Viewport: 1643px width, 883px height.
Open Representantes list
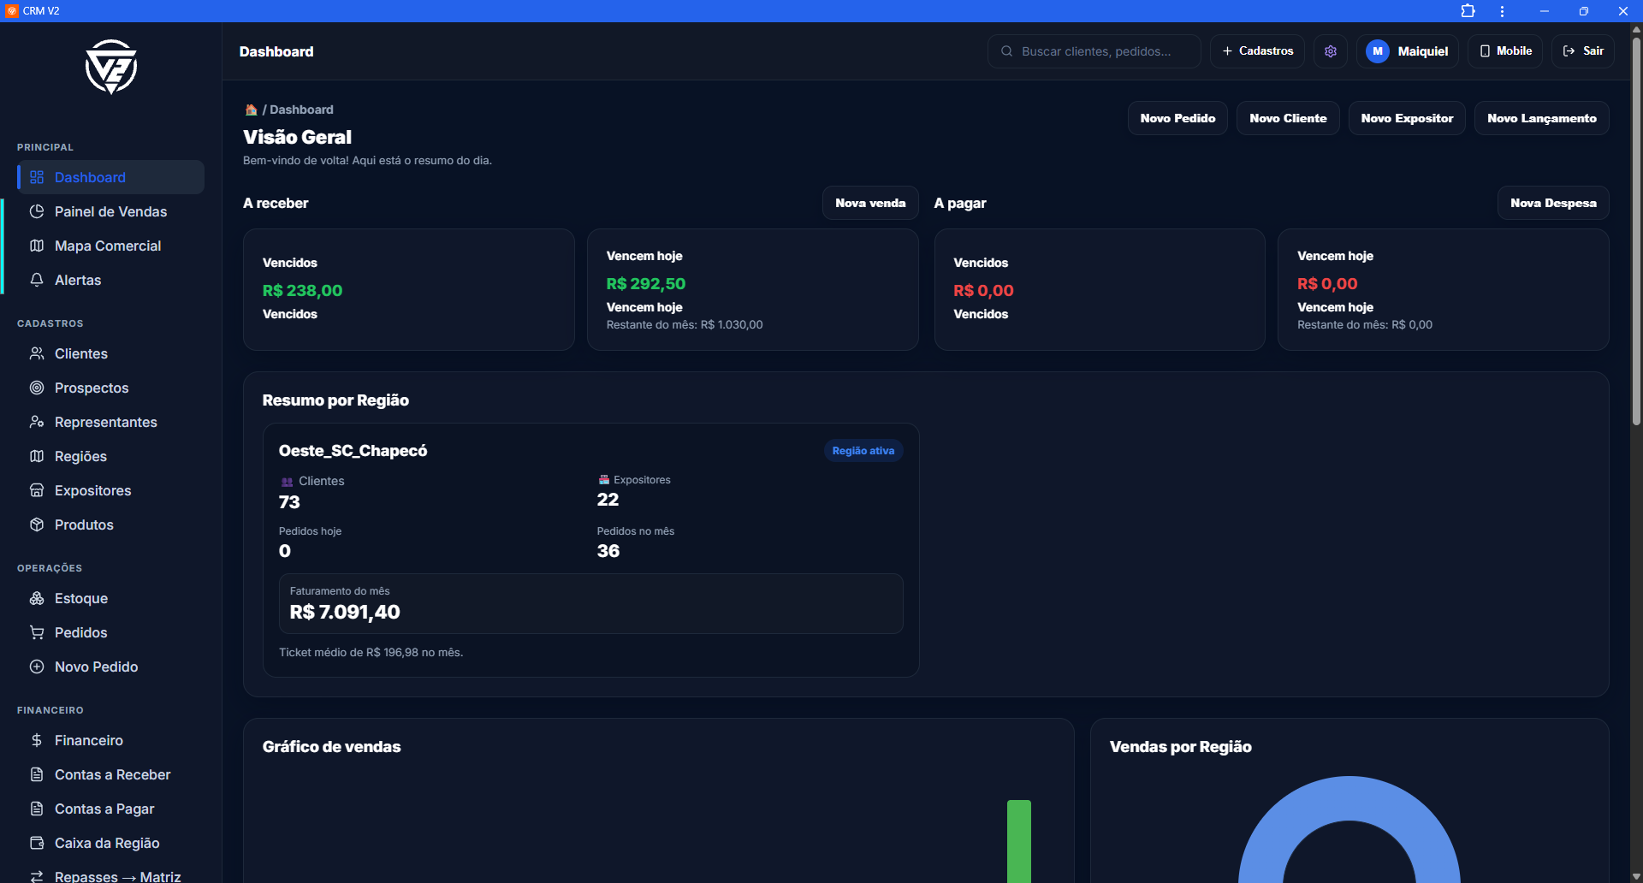(x=111, y=422)
